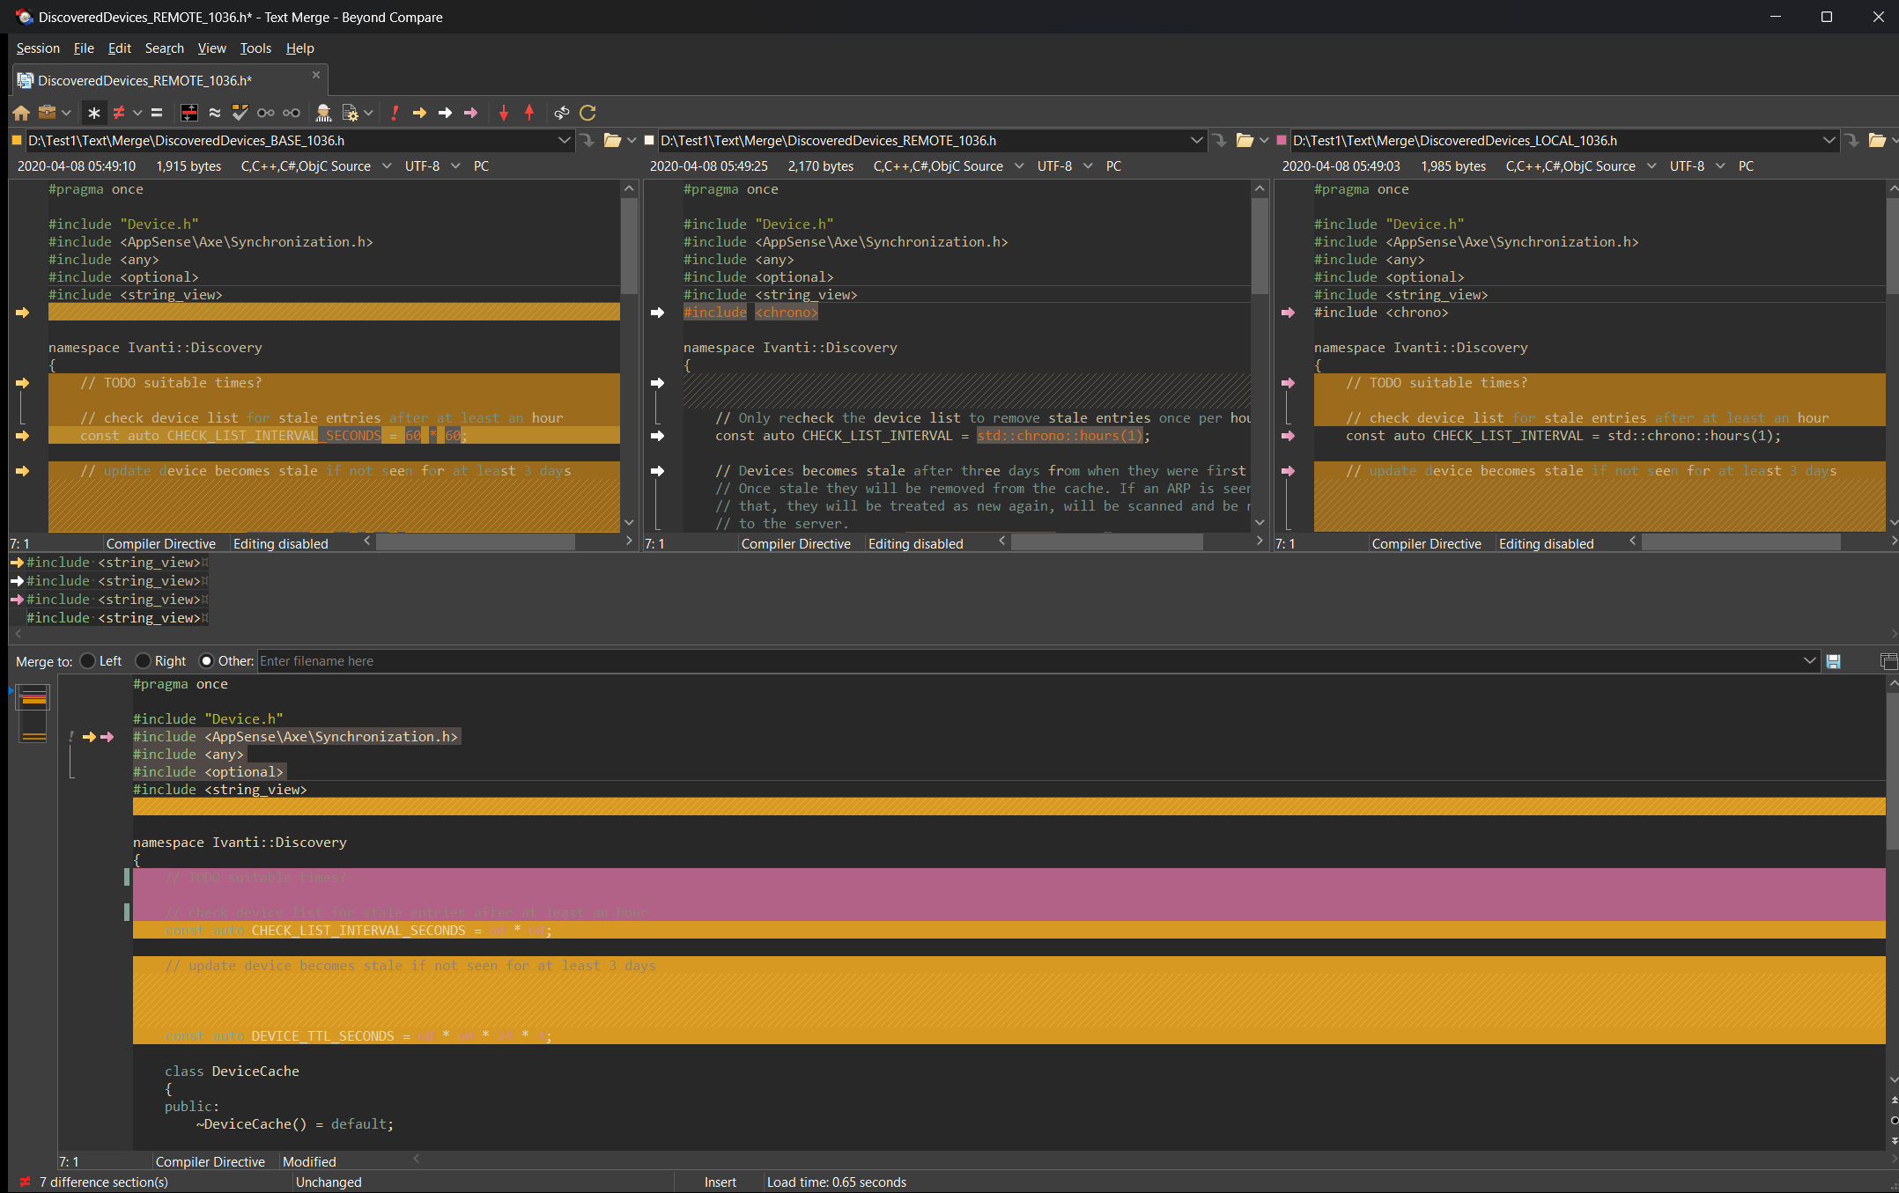
Task: Click white gutter arrow beside #include <chrono> in REMOTE pane
Action: click(657, 313)
